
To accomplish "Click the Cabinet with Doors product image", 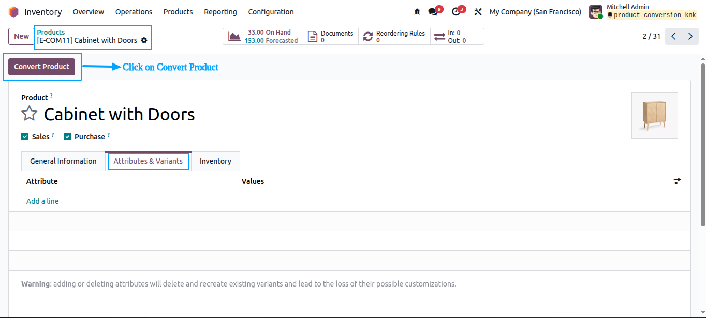I will (655, 116).
